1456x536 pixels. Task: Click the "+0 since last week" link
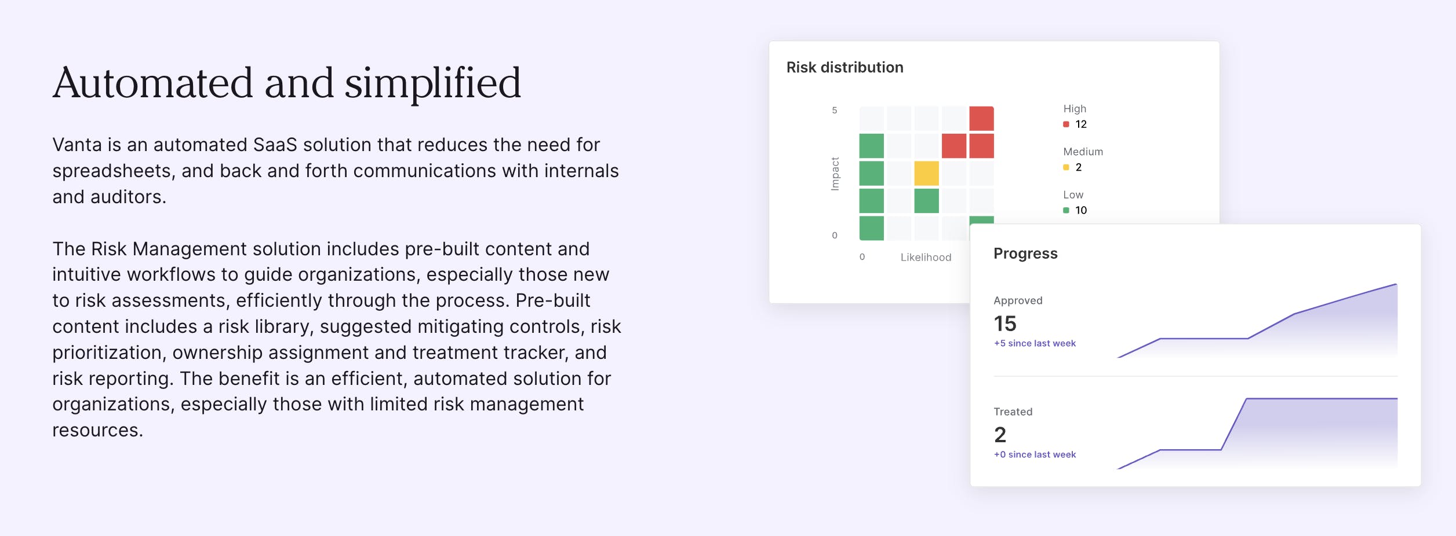coord(1035,454)
